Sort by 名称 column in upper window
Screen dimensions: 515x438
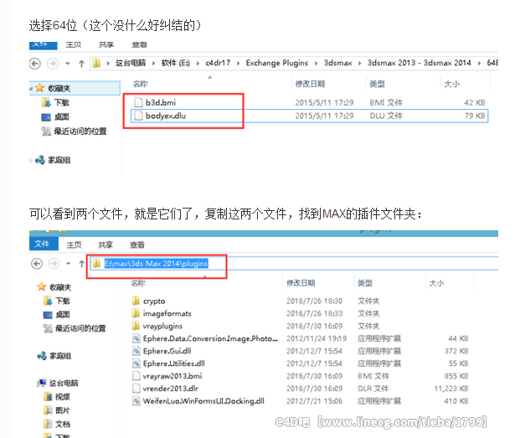pos(140,84)
